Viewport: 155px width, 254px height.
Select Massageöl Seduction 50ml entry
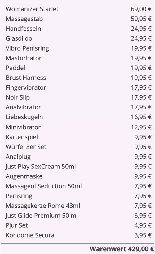point(44,186)
